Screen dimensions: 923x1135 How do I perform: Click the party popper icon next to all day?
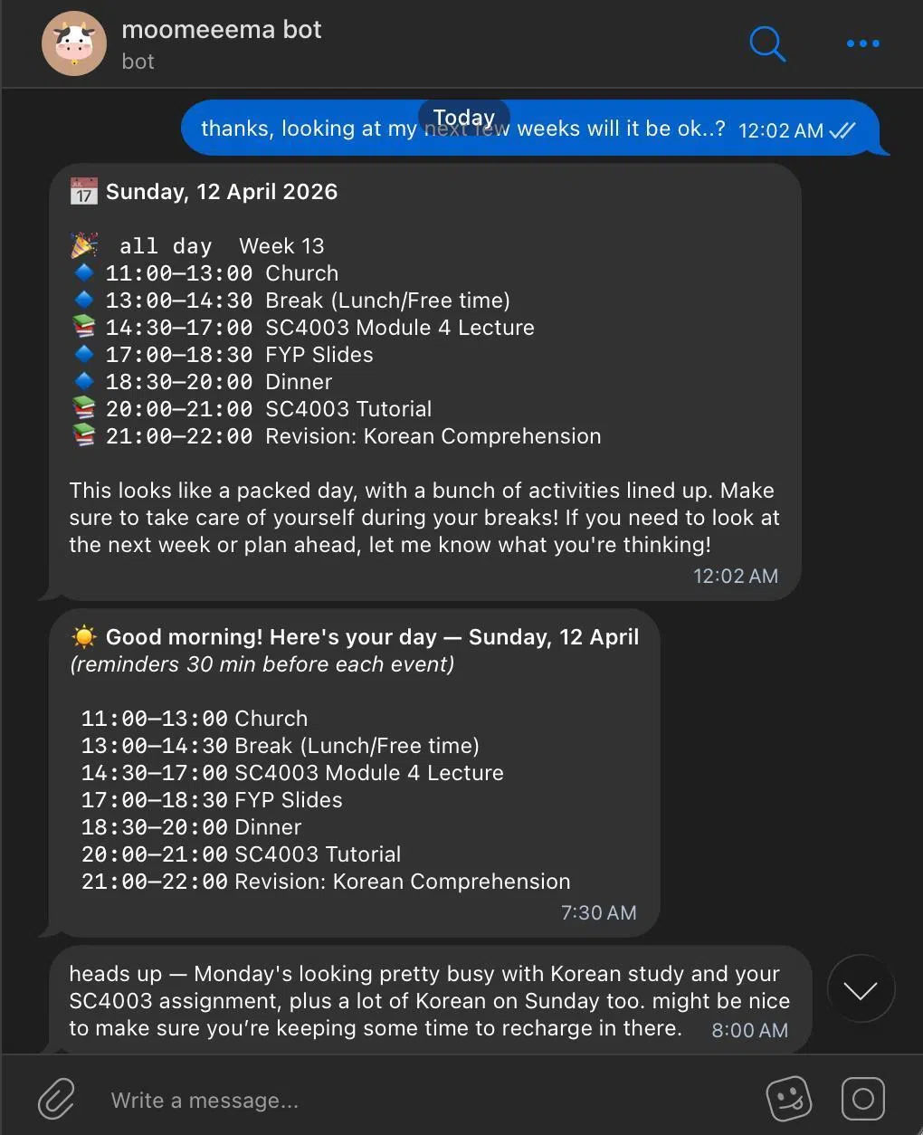(x=84, y=246)
